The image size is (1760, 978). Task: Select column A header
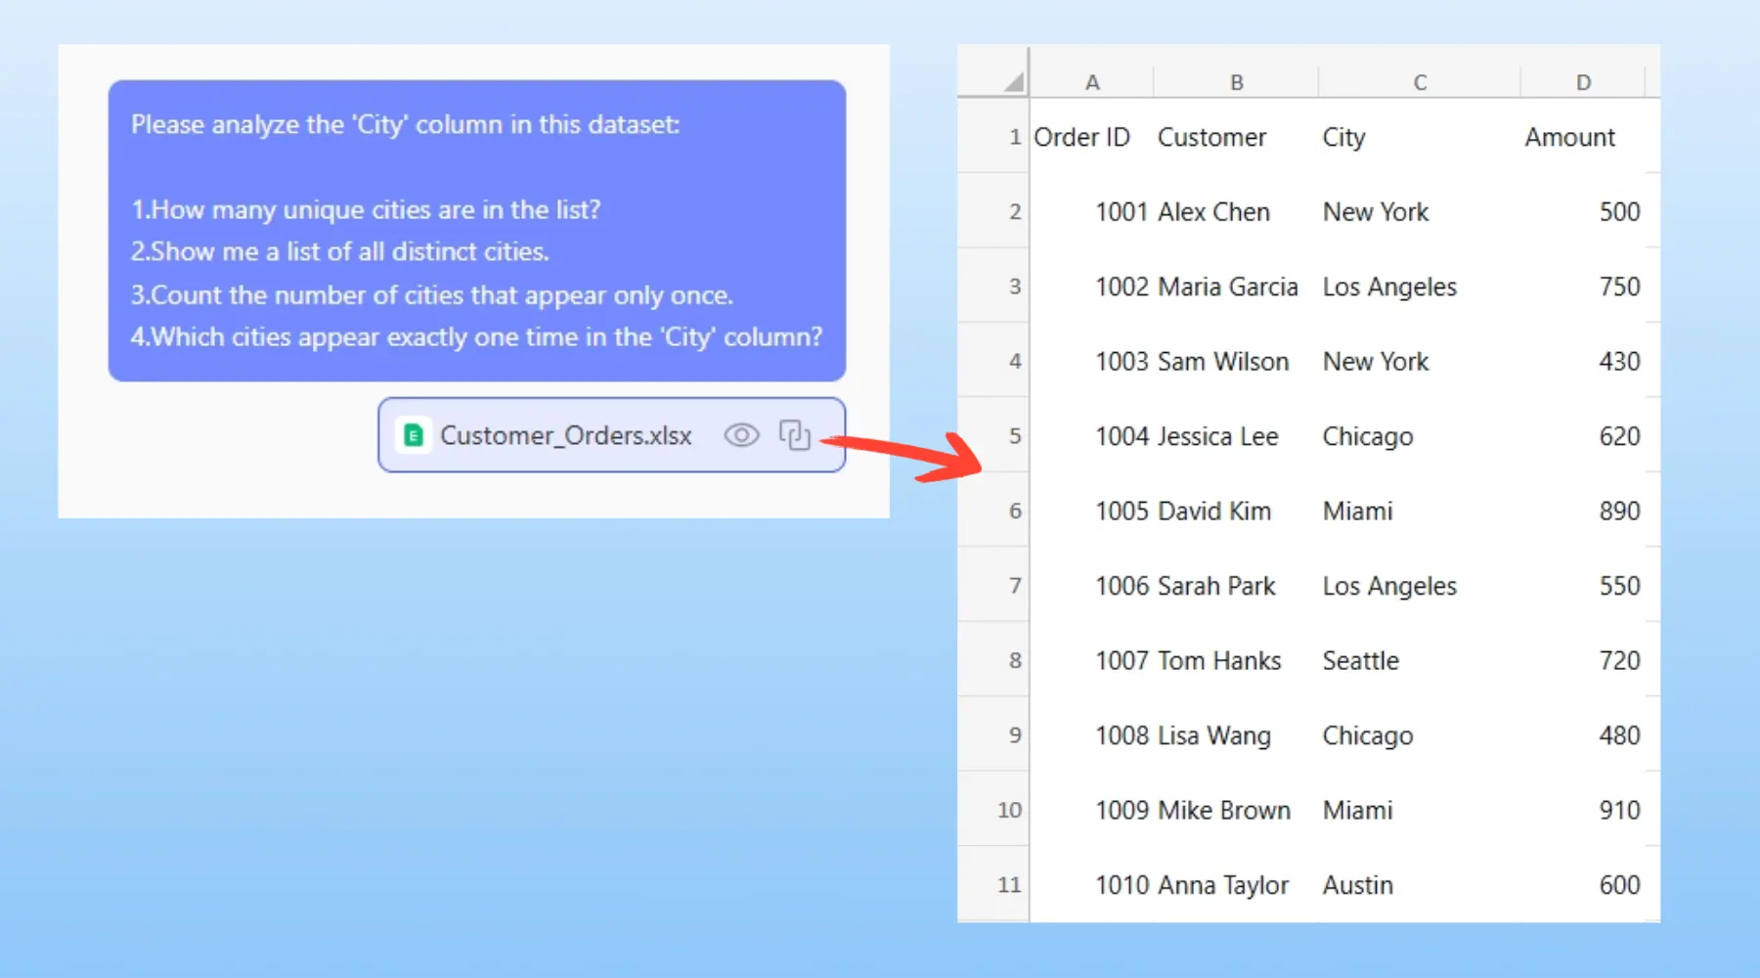pyautogui.click(x=1092, y=83)
